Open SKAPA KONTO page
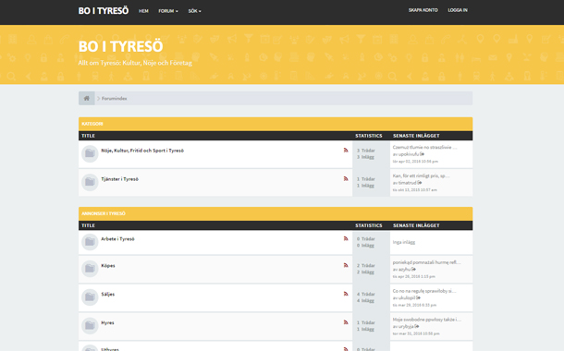Viewport: 564px width, 351px height. (423, 10)
